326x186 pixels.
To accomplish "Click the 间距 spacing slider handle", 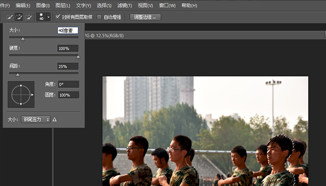I will coord(18,75).
